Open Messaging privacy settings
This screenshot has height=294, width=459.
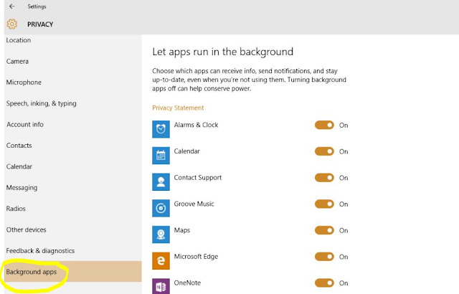coord(72,188)
